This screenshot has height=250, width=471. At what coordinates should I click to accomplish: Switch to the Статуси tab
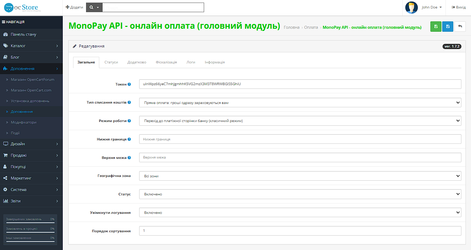111,62
